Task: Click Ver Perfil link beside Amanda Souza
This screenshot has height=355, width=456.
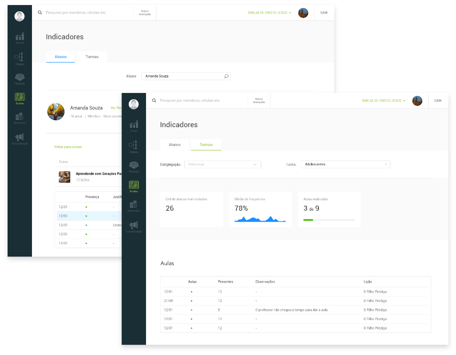Action: tap(116, 108)
